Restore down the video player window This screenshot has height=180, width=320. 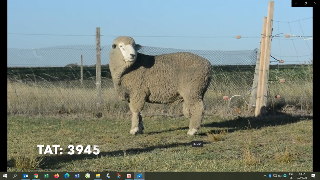point(306,3)
